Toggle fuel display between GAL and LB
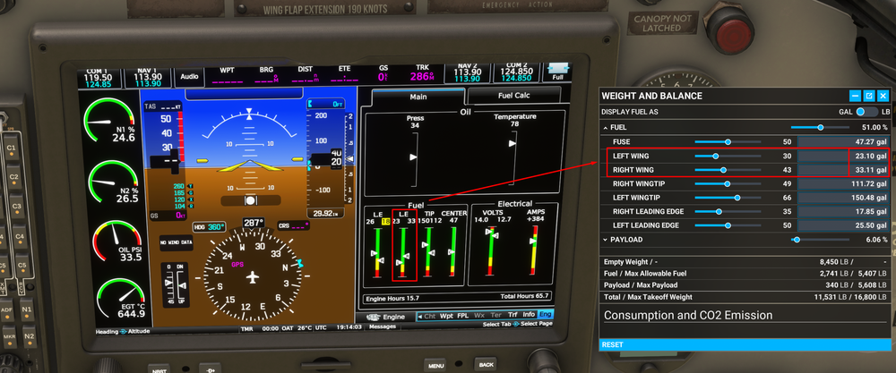 (x=865, y=112)
